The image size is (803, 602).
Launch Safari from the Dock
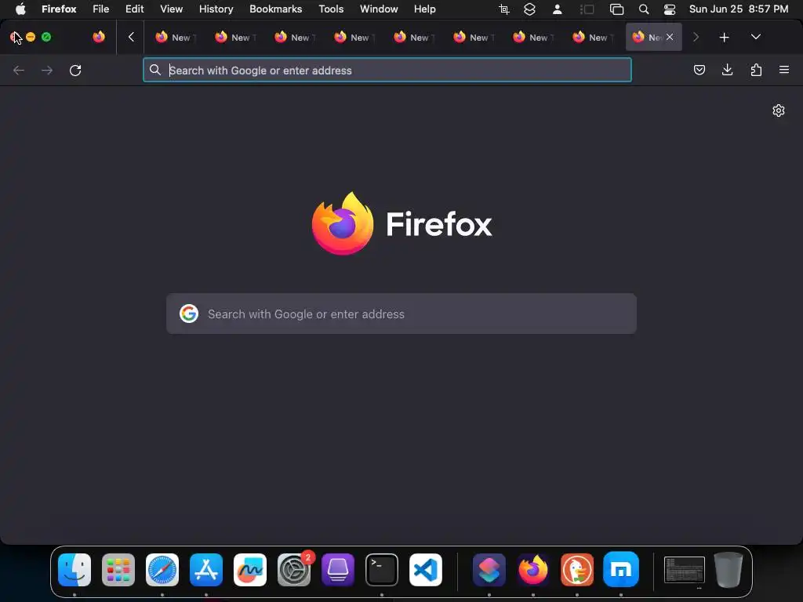click(x=162, y=570)
